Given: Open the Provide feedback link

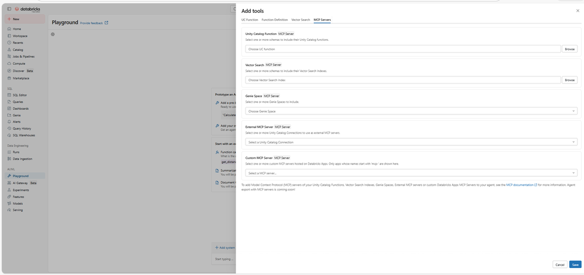Looking at the screenshot, I should [94, 23].
